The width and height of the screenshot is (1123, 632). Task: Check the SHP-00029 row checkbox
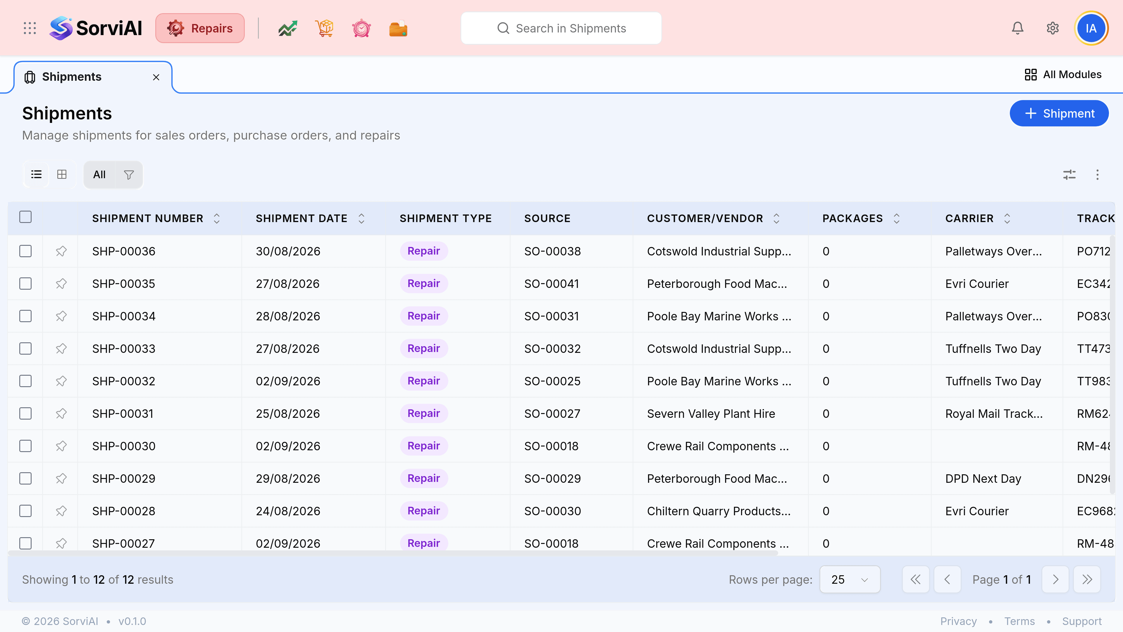26,478
